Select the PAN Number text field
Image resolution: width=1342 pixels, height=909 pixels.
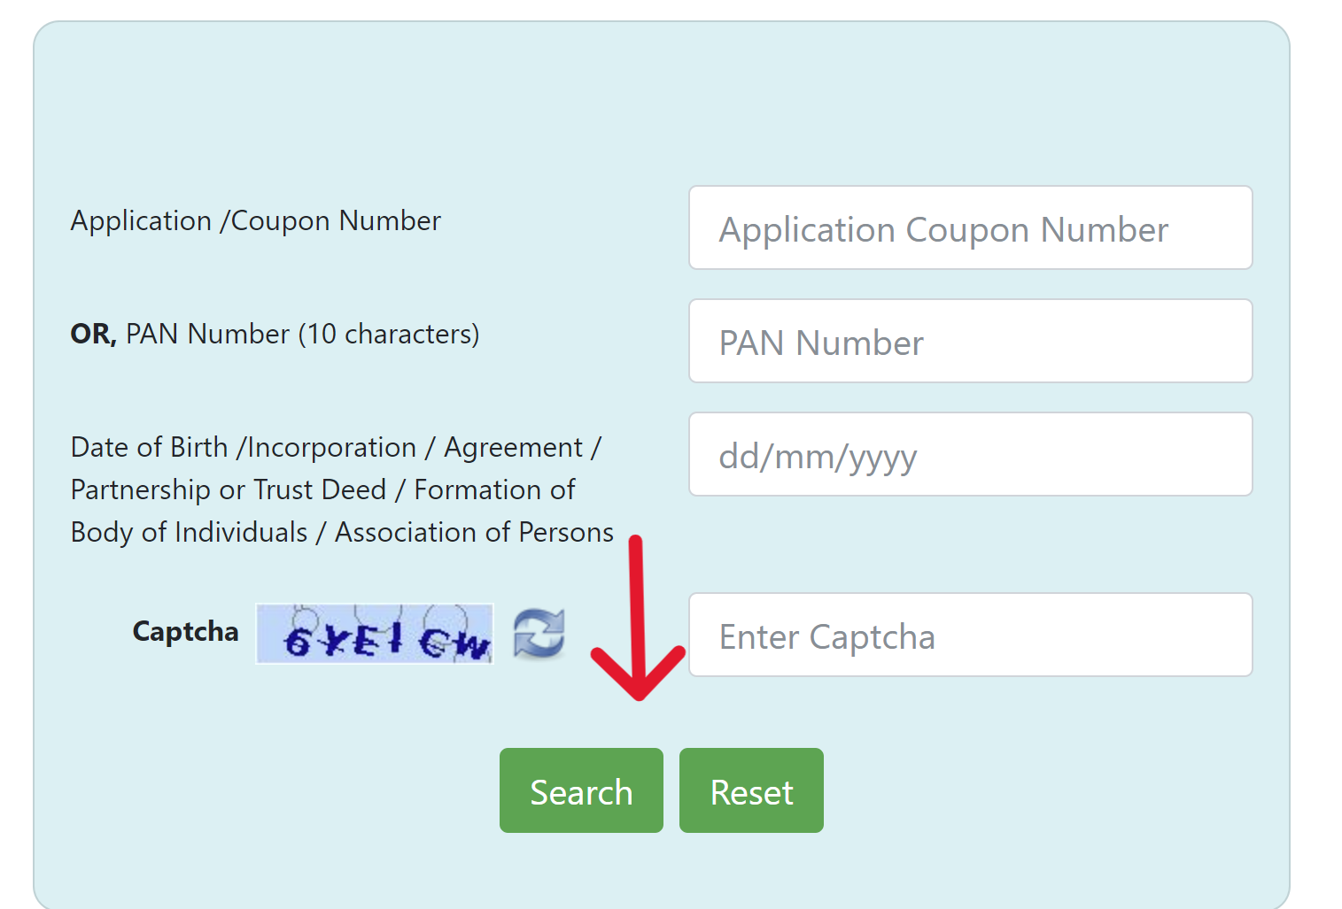(970, 341)
